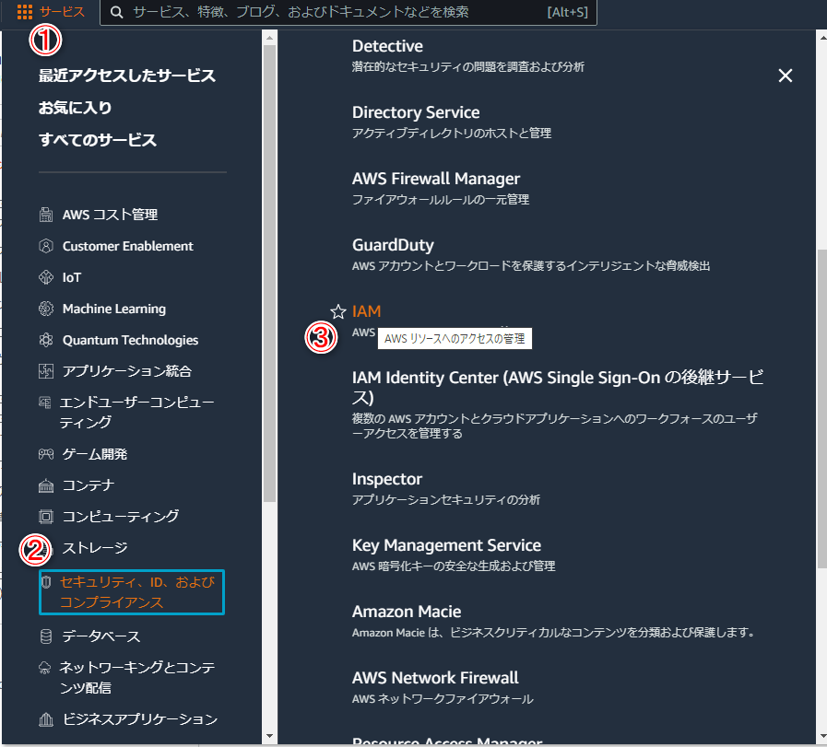Click the セキュリティ shield icon
Screen dimensions: 827x747
coord(46,582)
